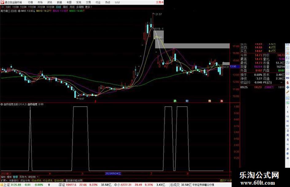290x187 pixels.
Task: Click the blue event marker below the chart
Action: point(187,101)
